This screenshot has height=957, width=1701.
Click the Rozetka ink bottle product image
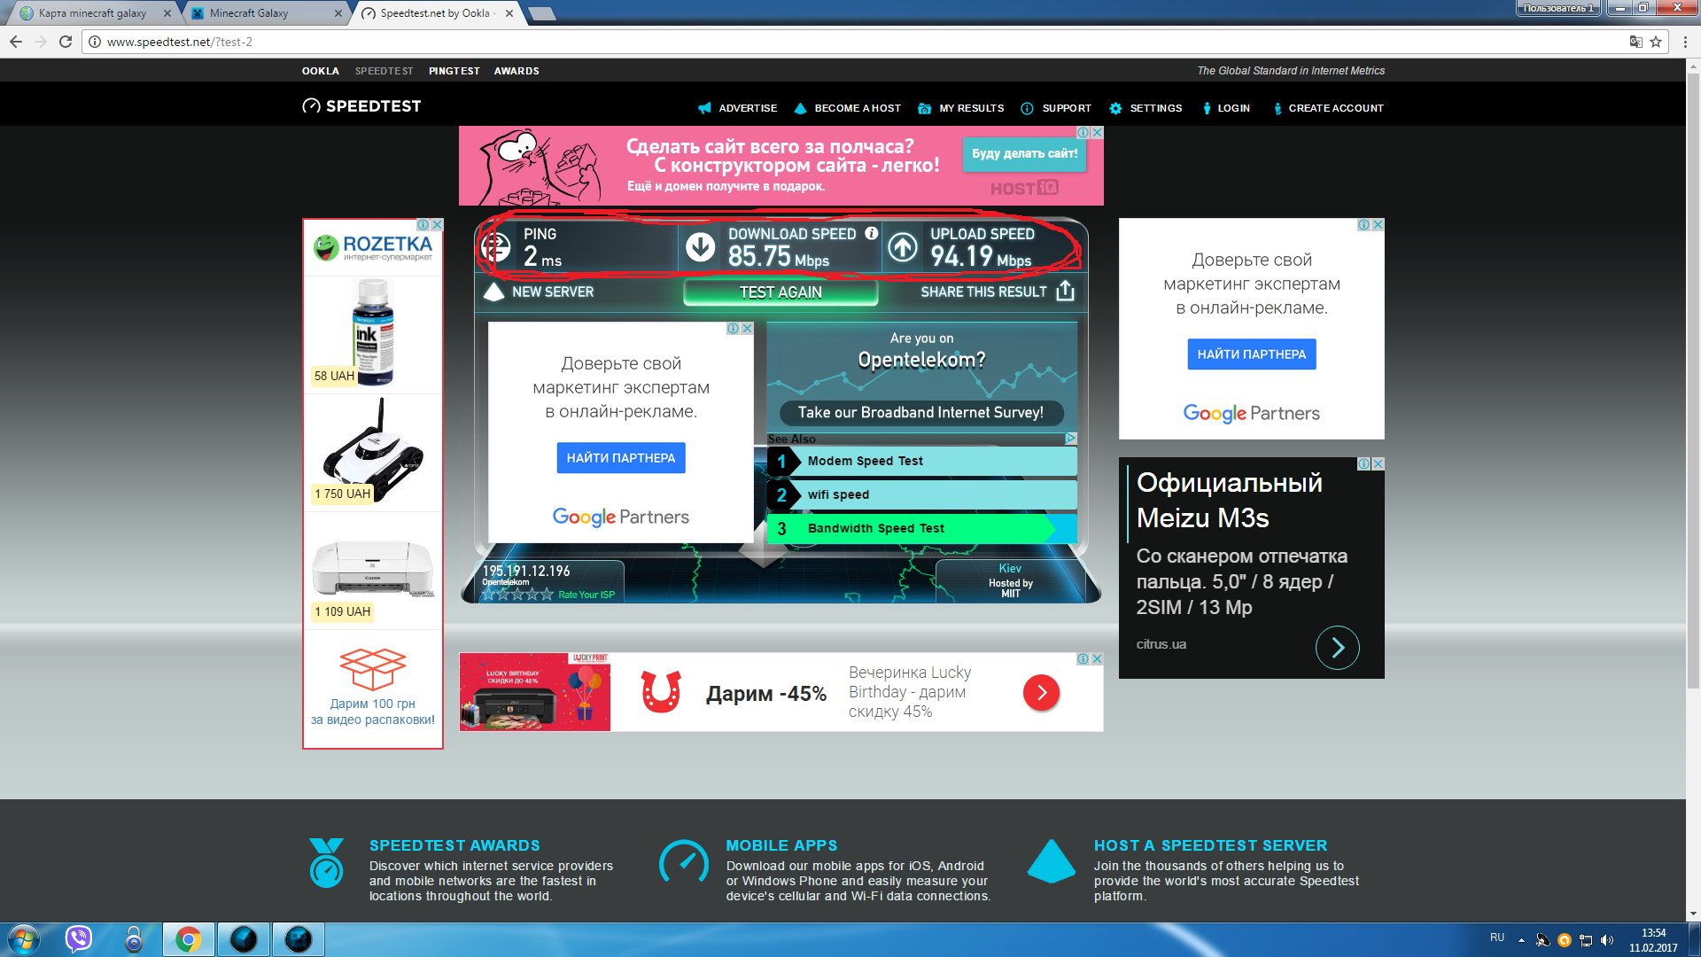click(373, 331)
